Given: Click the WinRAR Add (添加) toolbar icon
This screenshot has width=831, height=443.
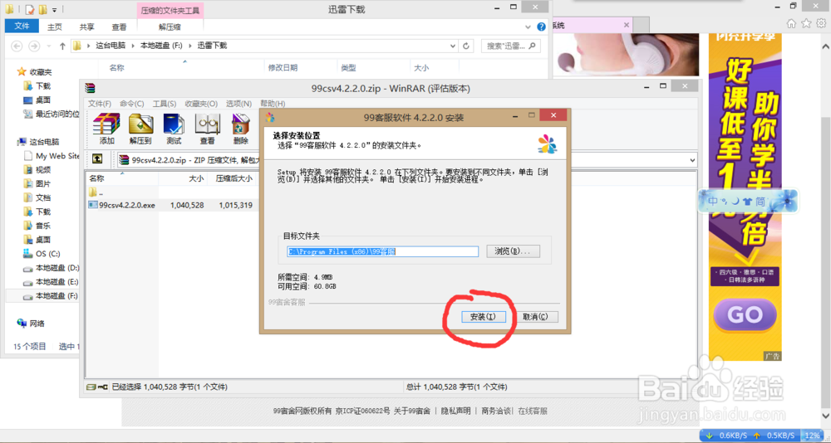Looking at the screenshot, I should tap(106, 129).
